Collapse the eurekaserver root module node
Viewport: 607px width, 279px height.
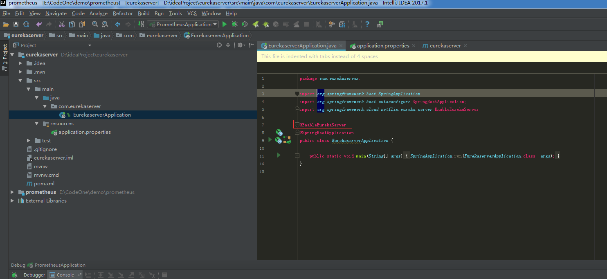pyautogui.click(x=12, y=54)
